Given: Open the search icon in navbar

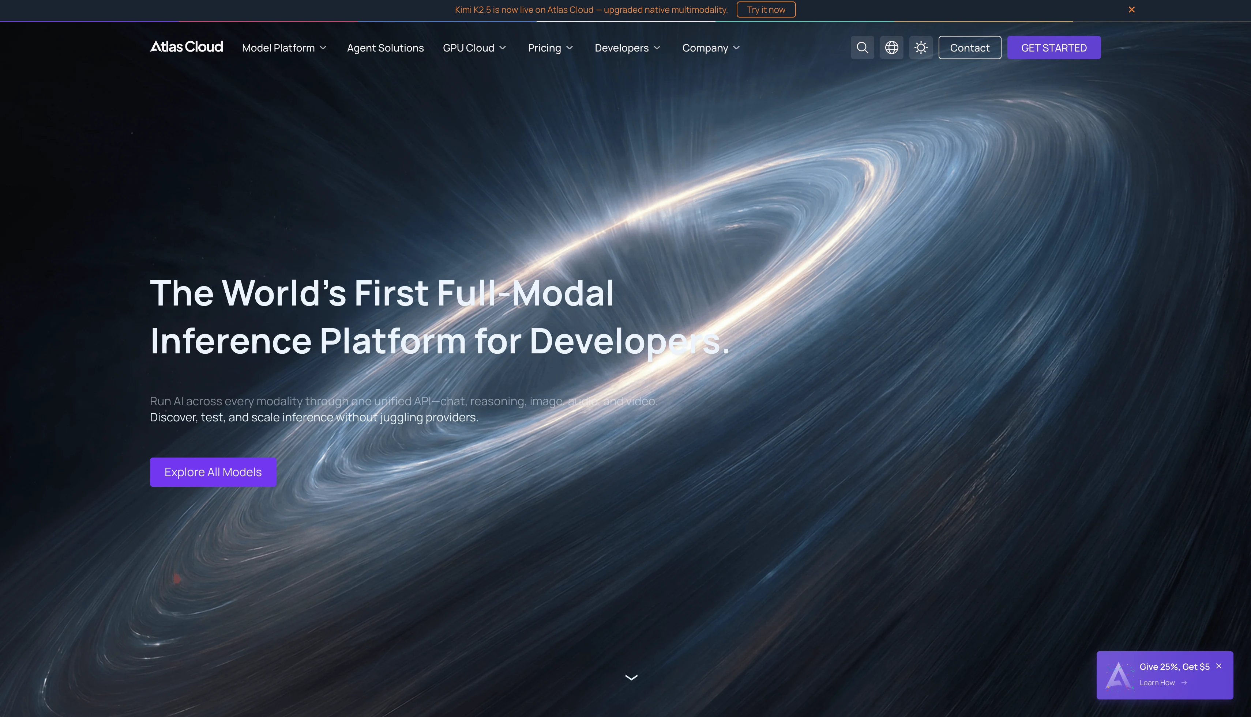Looking at the screenshot, I should point(862,47).
